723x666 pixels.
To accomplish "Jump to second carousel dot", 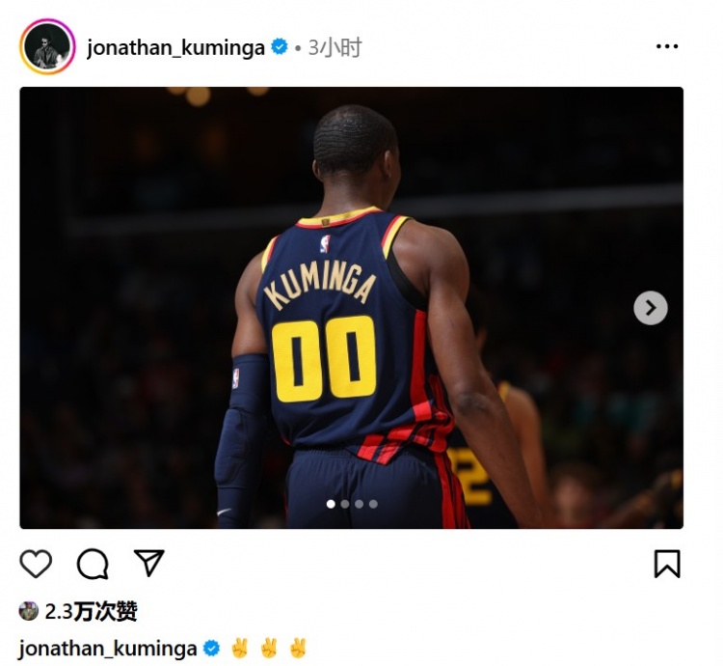I will coord(345,504).
